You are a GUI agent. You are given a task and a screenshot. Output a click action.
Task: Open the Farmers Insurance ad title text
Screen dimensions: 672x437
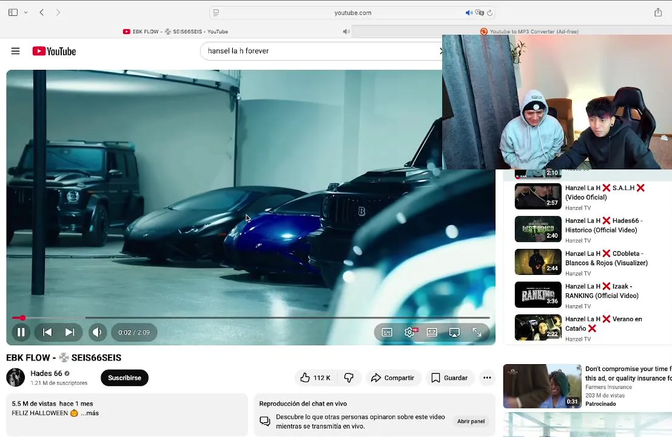point(628,373)
